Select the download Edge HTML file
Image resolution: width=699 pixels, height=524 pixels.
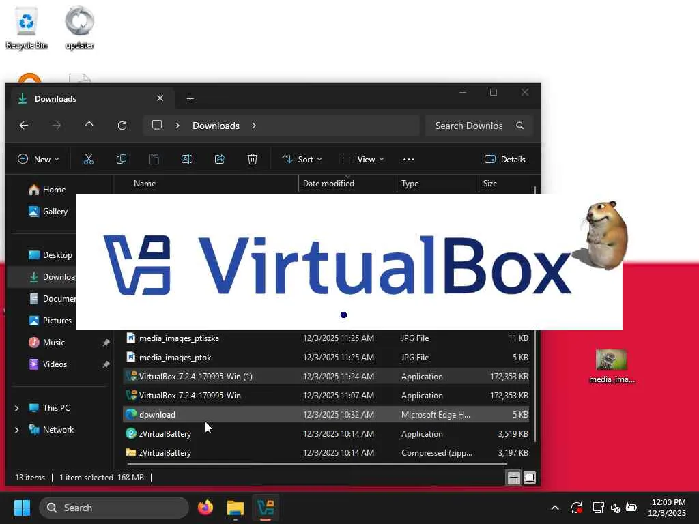[326, 414]
